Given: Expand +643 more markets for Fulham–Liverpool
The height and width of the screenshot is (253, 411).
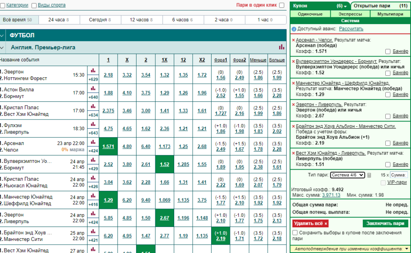Looking at the screenshot, I should coord(93,133).
